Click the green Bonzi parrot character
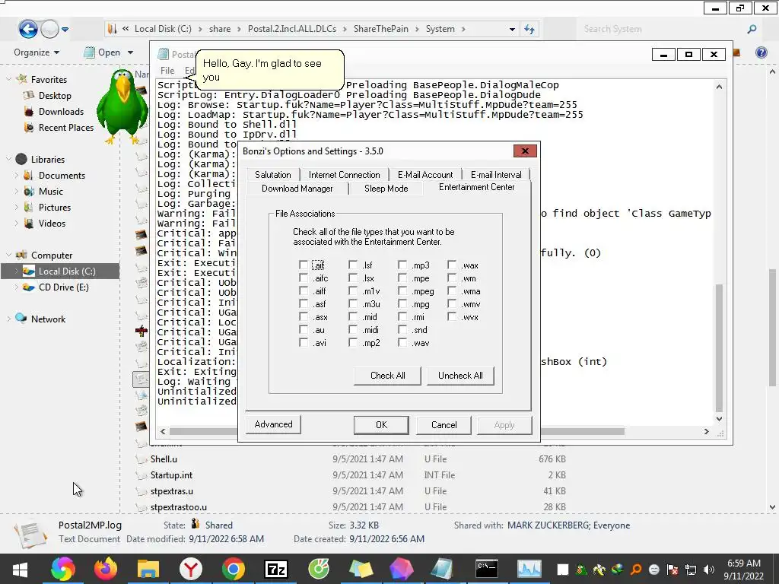Screen dimensions: 779x584 coord(122,106)
